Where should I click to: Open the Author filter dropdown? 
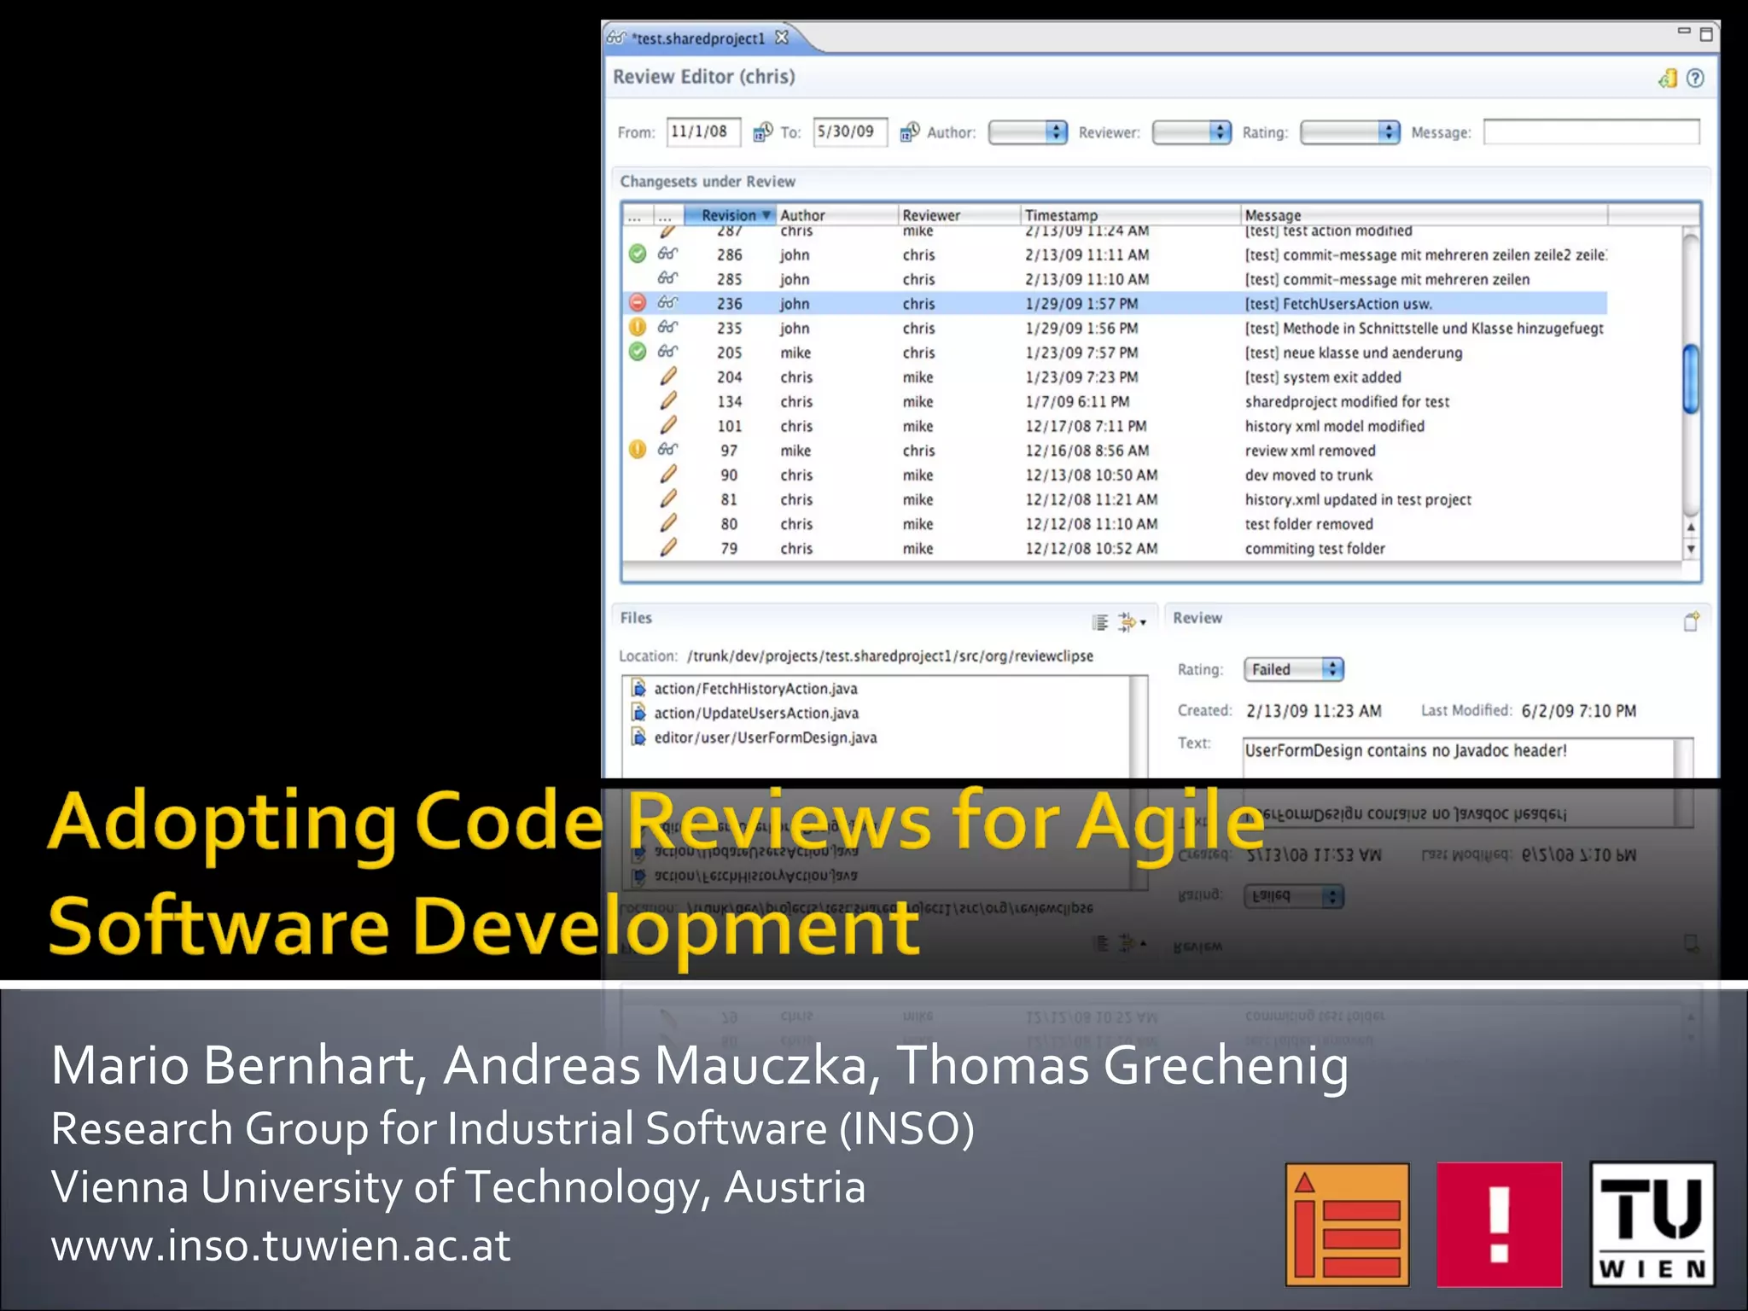pyautogui.click(x=1028, y=132)
